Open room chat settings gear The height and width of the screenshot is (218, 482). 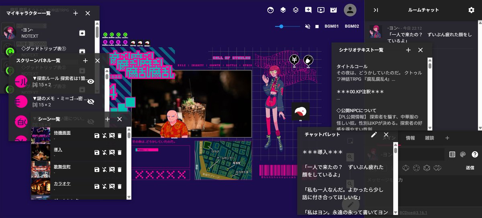471,10
